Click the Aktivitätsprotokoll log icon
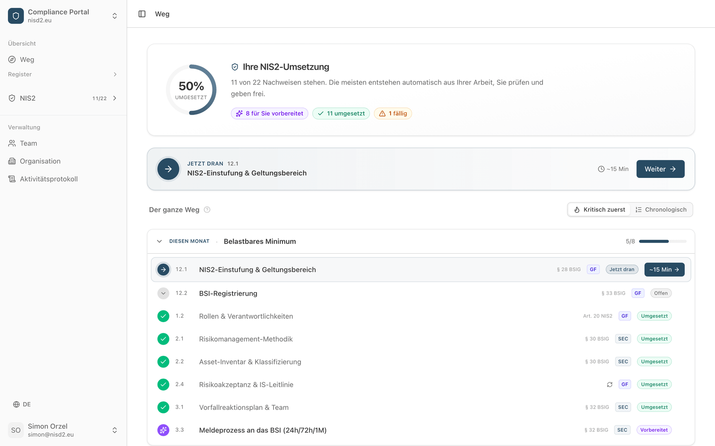 pyautogui.click(x=12, y=179)
